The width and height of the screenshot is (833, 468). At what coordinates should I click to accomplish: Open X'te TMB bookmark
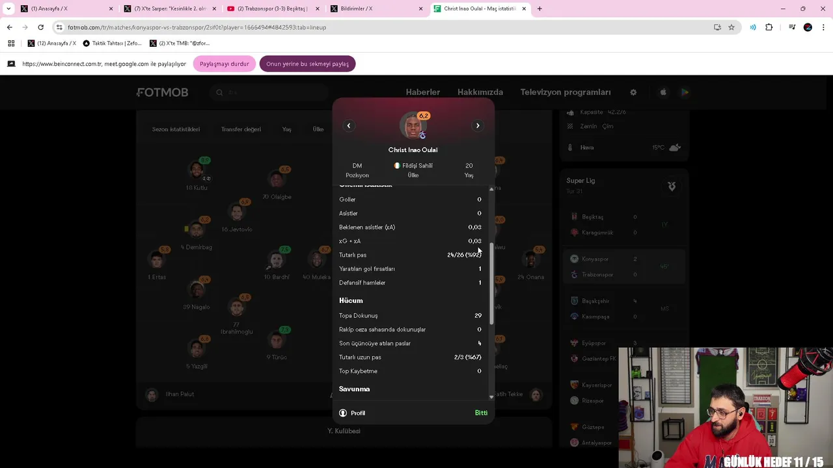[180, 43]
